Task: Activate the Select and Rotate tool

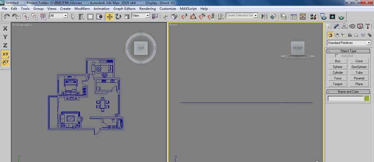Action: pyautogui.click(x=118, y=16)
